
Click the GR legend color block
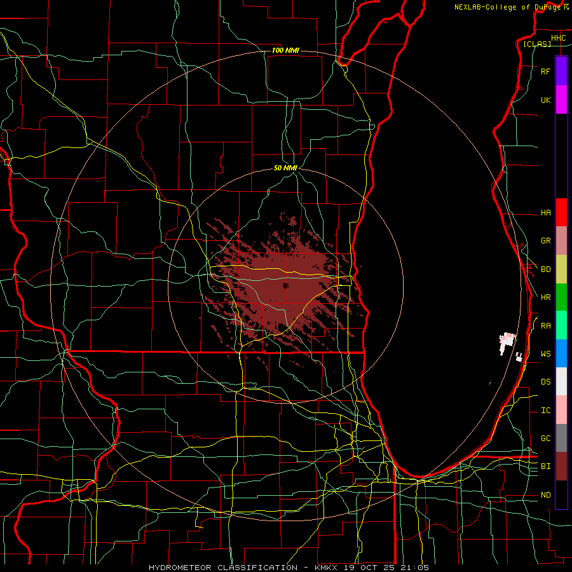pyautogui.click(x=561, y=241)
